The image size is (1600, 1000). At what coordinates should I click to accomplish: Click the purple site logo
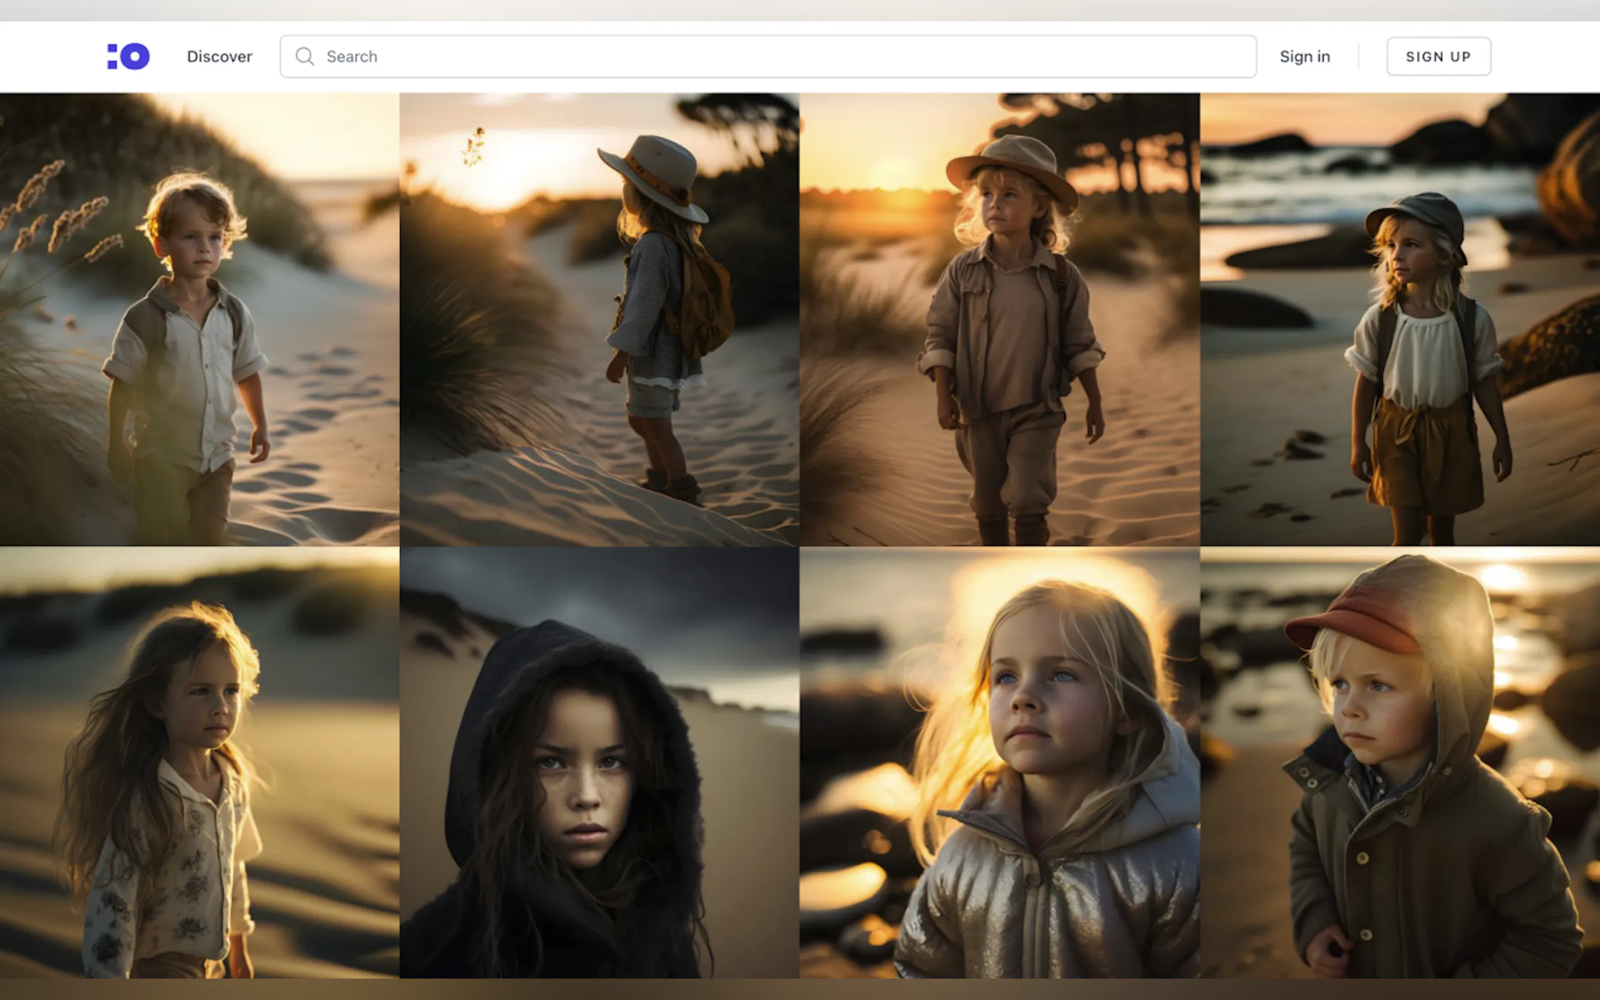click(129, 56)
